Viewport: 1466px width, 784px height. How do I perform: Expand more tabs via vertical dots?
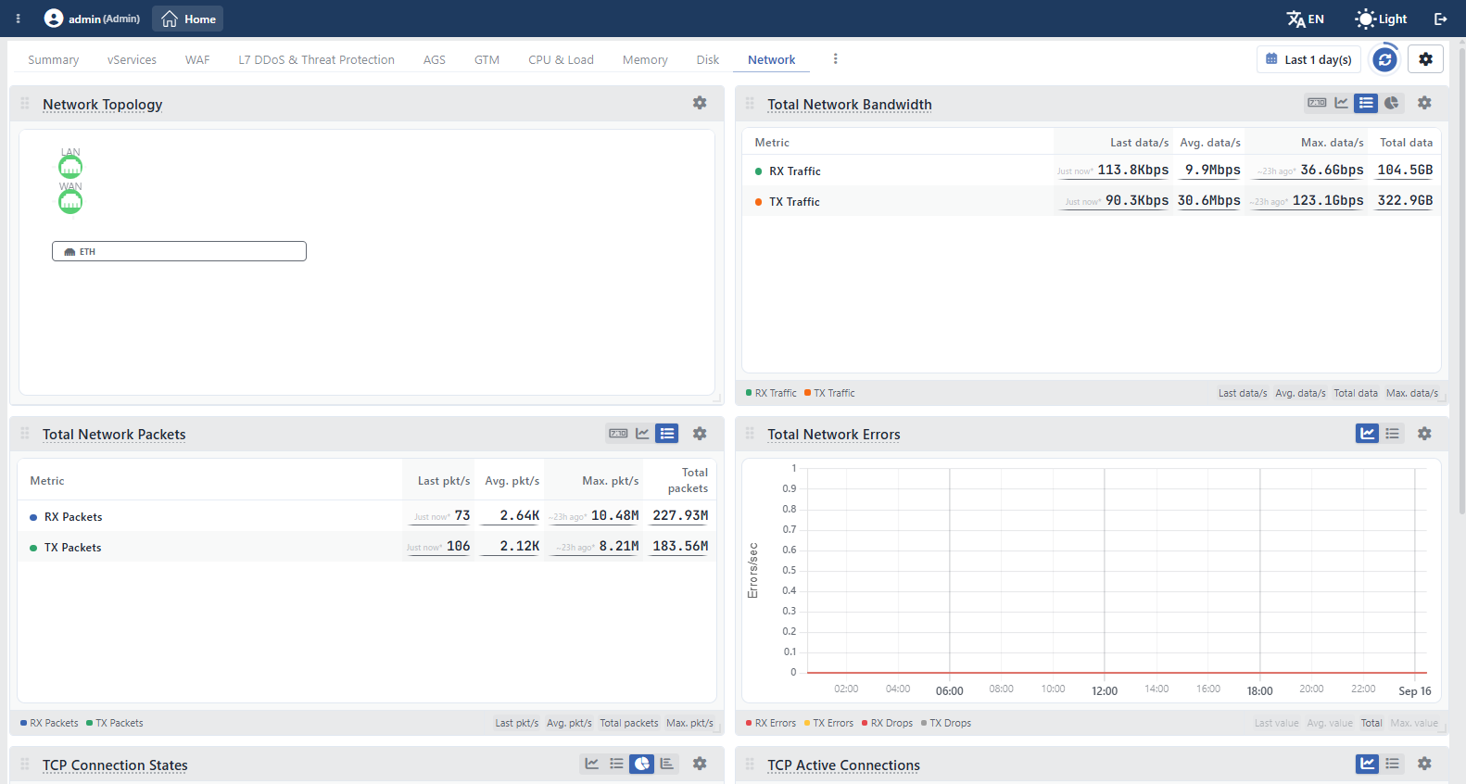tap(835, 58)
